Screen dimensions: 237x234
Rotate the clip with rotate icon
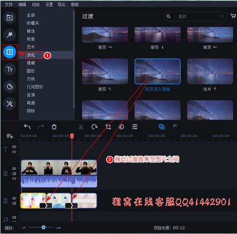pos(94,127)
